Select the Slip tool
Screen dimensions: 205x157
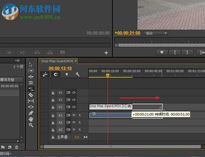tap(31, 101)
